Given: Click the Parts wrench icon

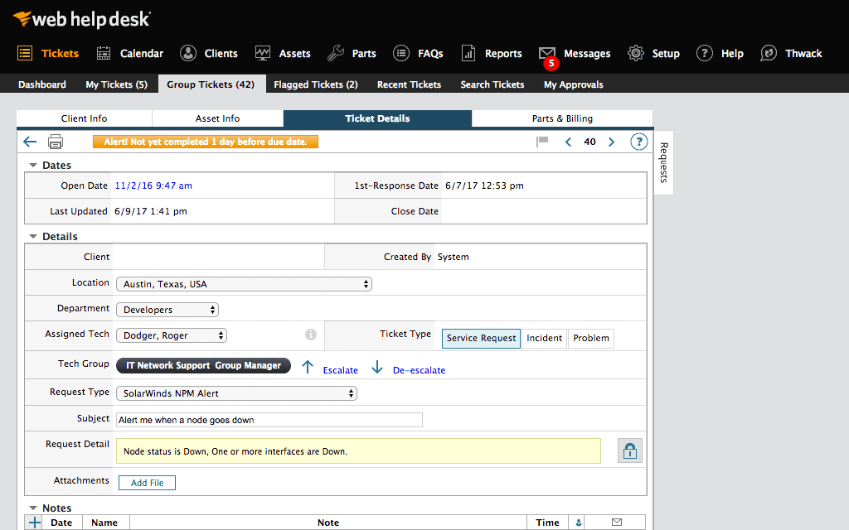Looking at the screenshot, I should pos(336,53).
